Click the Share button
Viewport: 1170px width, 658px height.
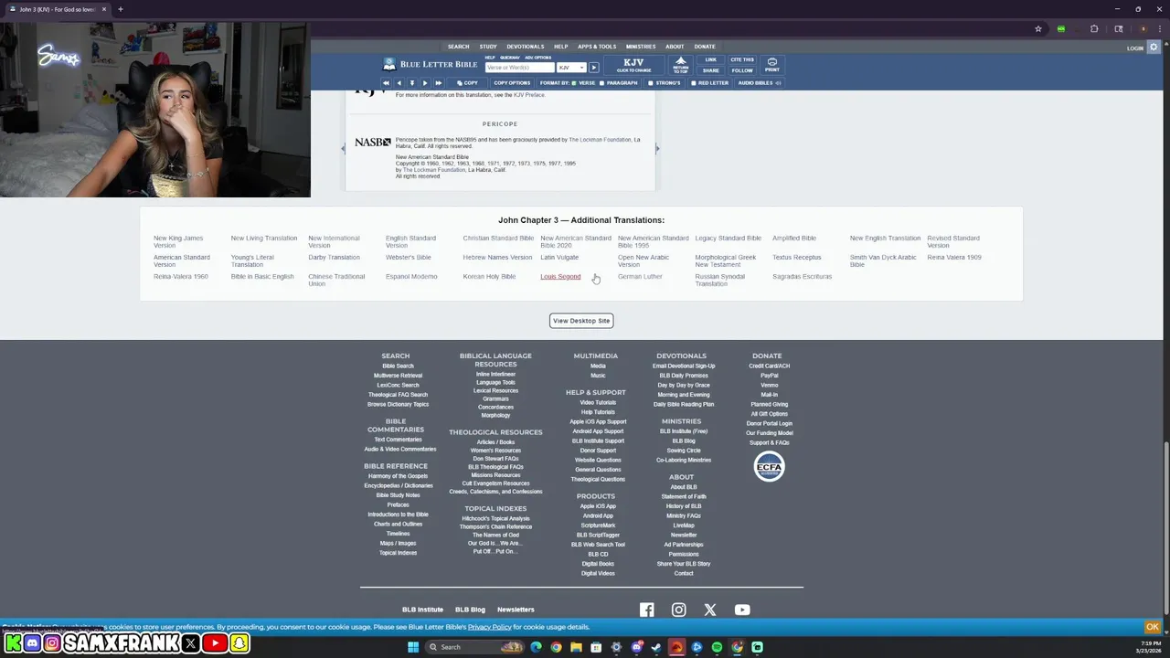pyautogui.click(x=711, y=70)
